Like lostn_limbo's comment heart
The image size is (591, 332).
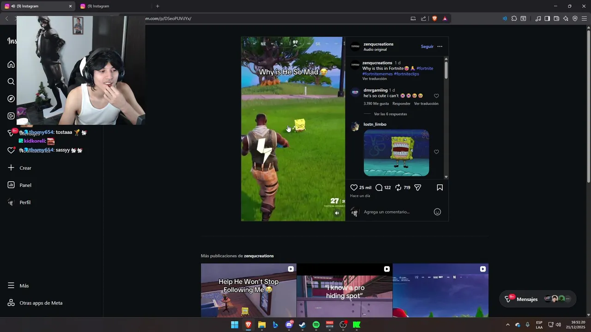click(x=436, y=152)
